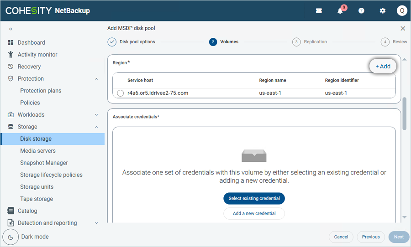Viewport: 411px width, 247px height.
Task: Expand the Workloads section
Action: 96,115
